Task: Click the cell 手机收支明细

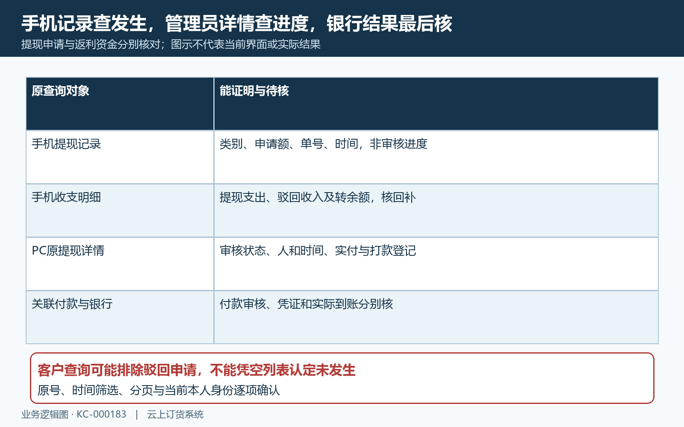Action: tap(120, 211)
